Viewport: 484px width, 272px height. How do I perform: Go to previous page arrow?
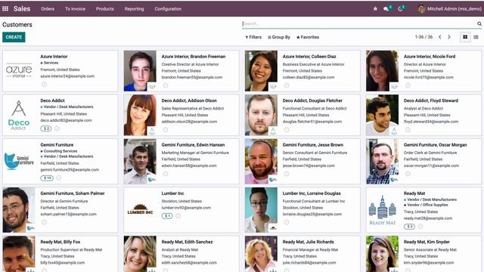[440, 37]
